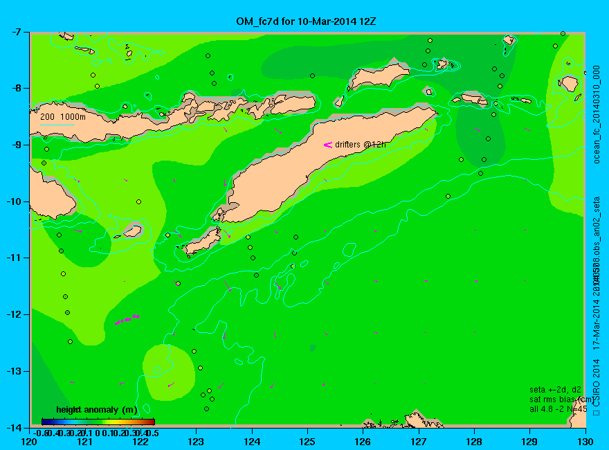Click the 130 longitude axis label
The width and height of the screenshot is (609, 450).
pos(585,442)
